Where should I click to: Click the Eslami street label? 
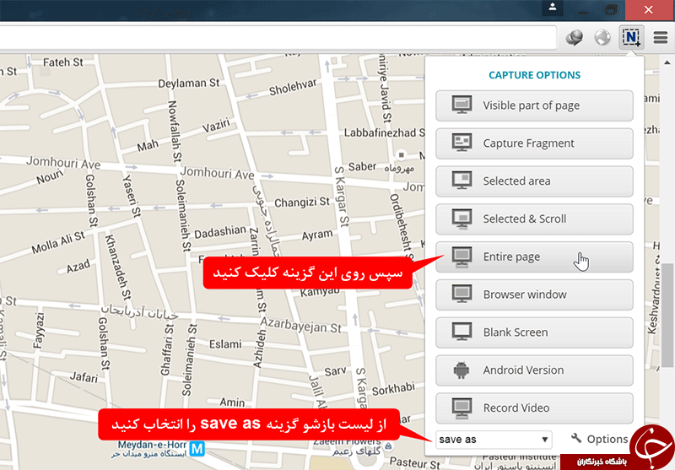[225, 344]
